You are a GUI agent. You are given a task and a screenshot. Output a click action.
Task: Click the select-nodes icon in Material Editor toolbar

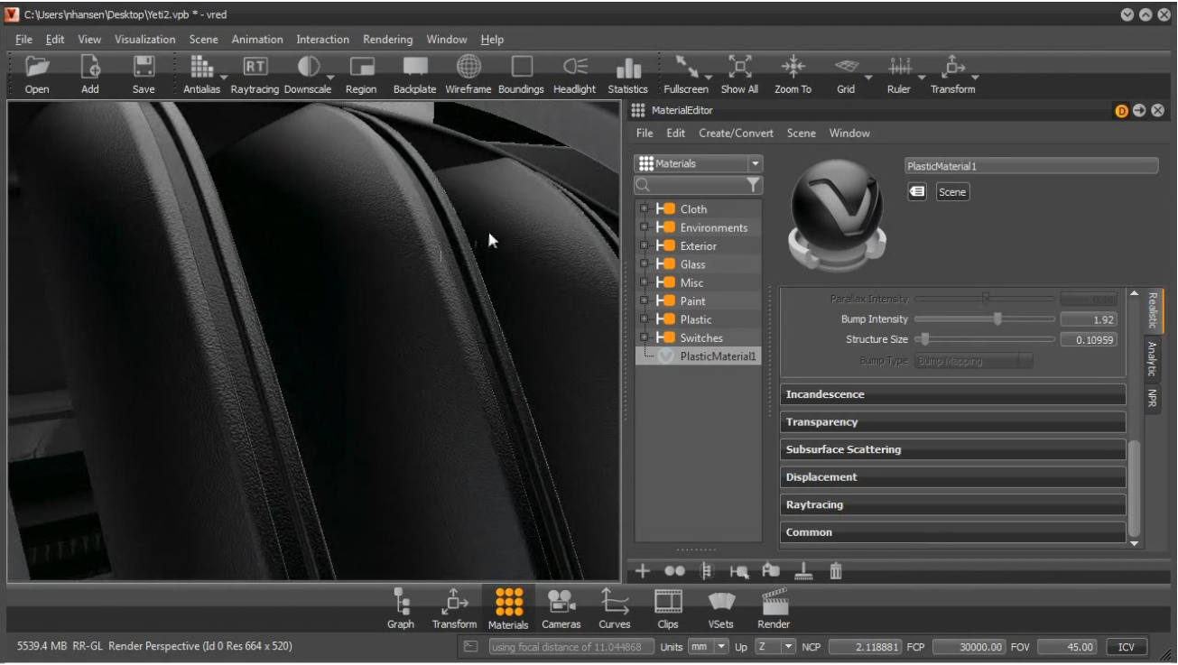click(739, 570)
